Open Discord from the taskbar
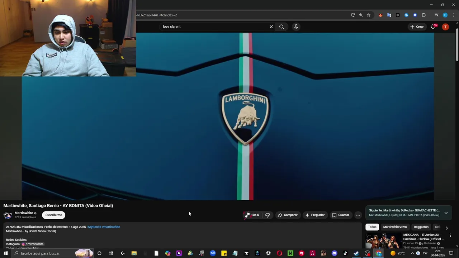The width and height of the screenshot is (459, 258). point(335,253)
